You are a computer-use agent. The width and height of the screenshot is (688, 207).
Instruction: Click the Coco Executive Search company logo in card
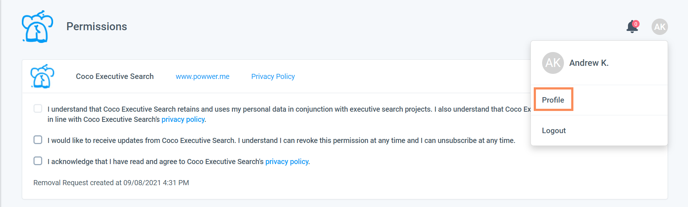point(42,76)
